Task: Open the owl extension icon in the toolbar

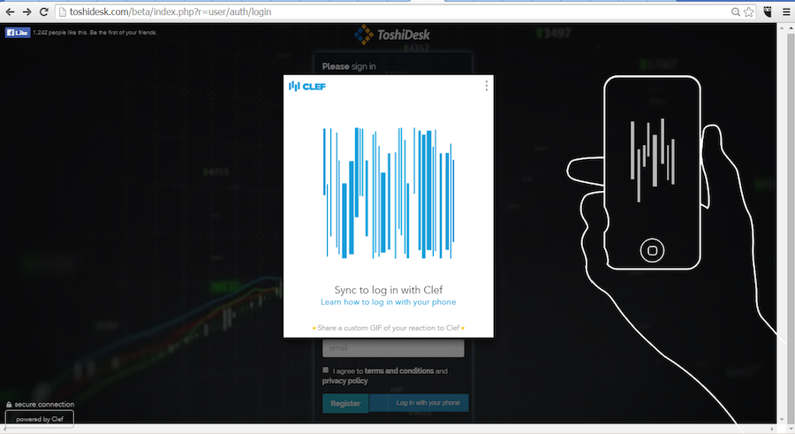Action: 768,11
